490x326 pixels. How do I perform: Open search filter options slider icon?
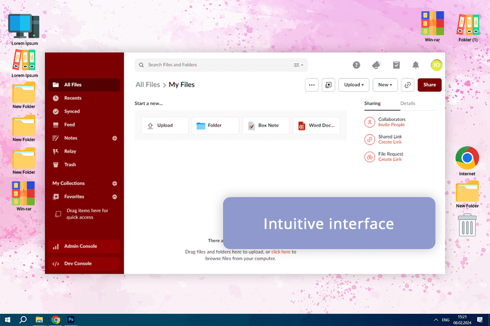[298, 65]
